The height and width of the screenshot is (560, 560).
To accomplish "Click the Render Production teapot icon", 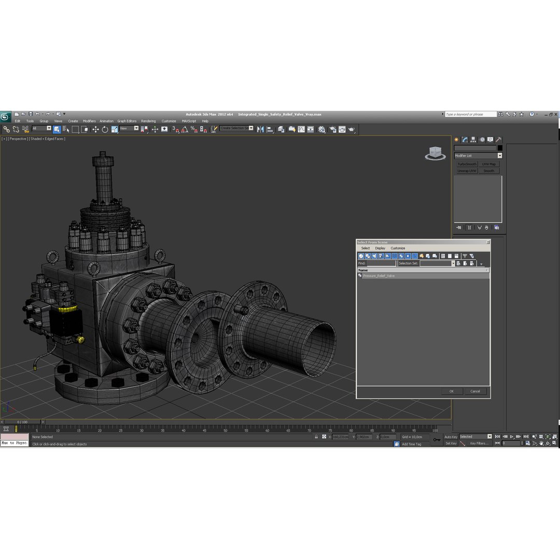I will pos(352,129).
